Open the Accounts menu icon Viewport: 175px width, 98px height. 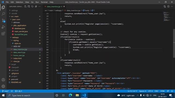(3, 80)
